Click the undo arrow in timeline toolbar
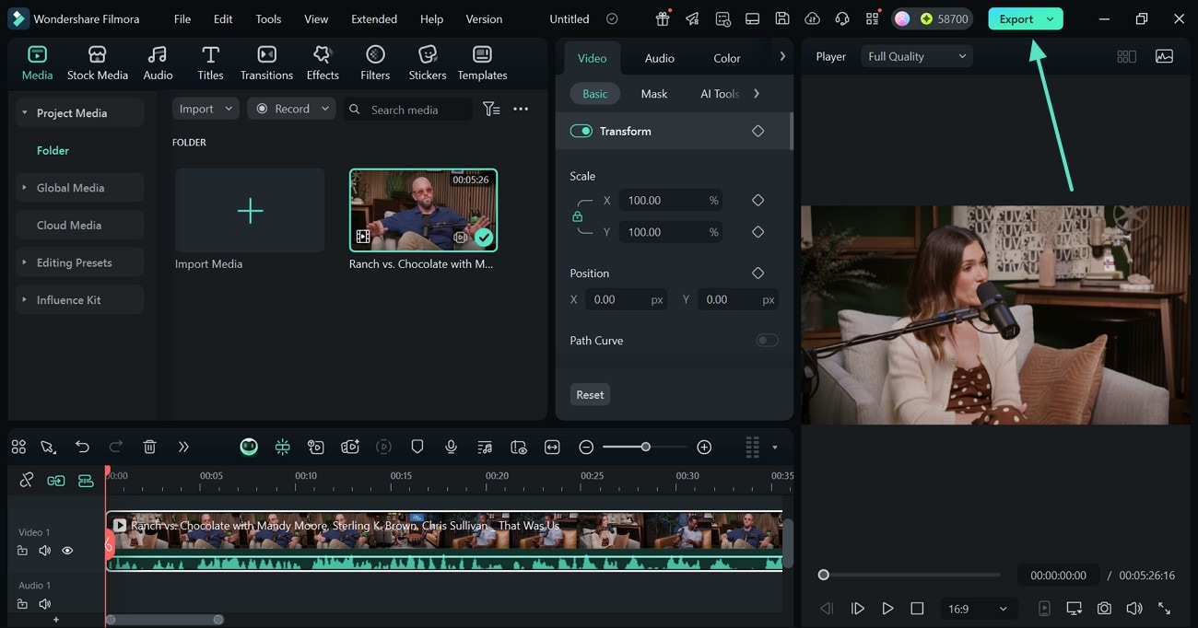Viewport: 1198px width, 628px height. [x=82, y=447]
